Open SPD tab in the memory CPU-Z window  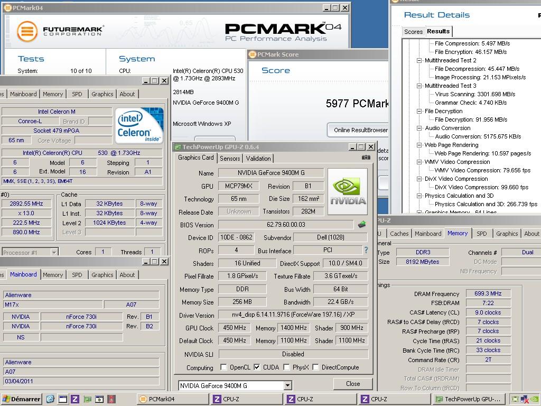482,234
